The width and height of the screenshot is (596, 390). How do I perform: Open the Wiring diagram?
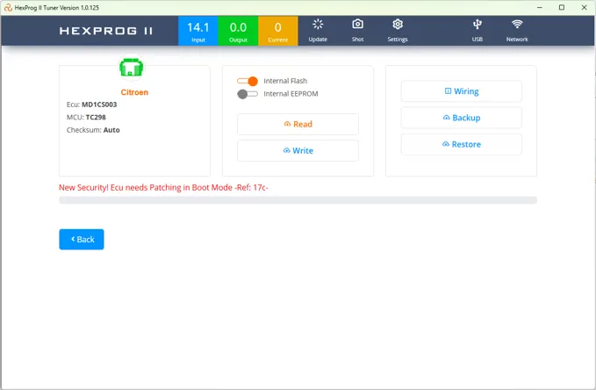[x=462, y=91]
